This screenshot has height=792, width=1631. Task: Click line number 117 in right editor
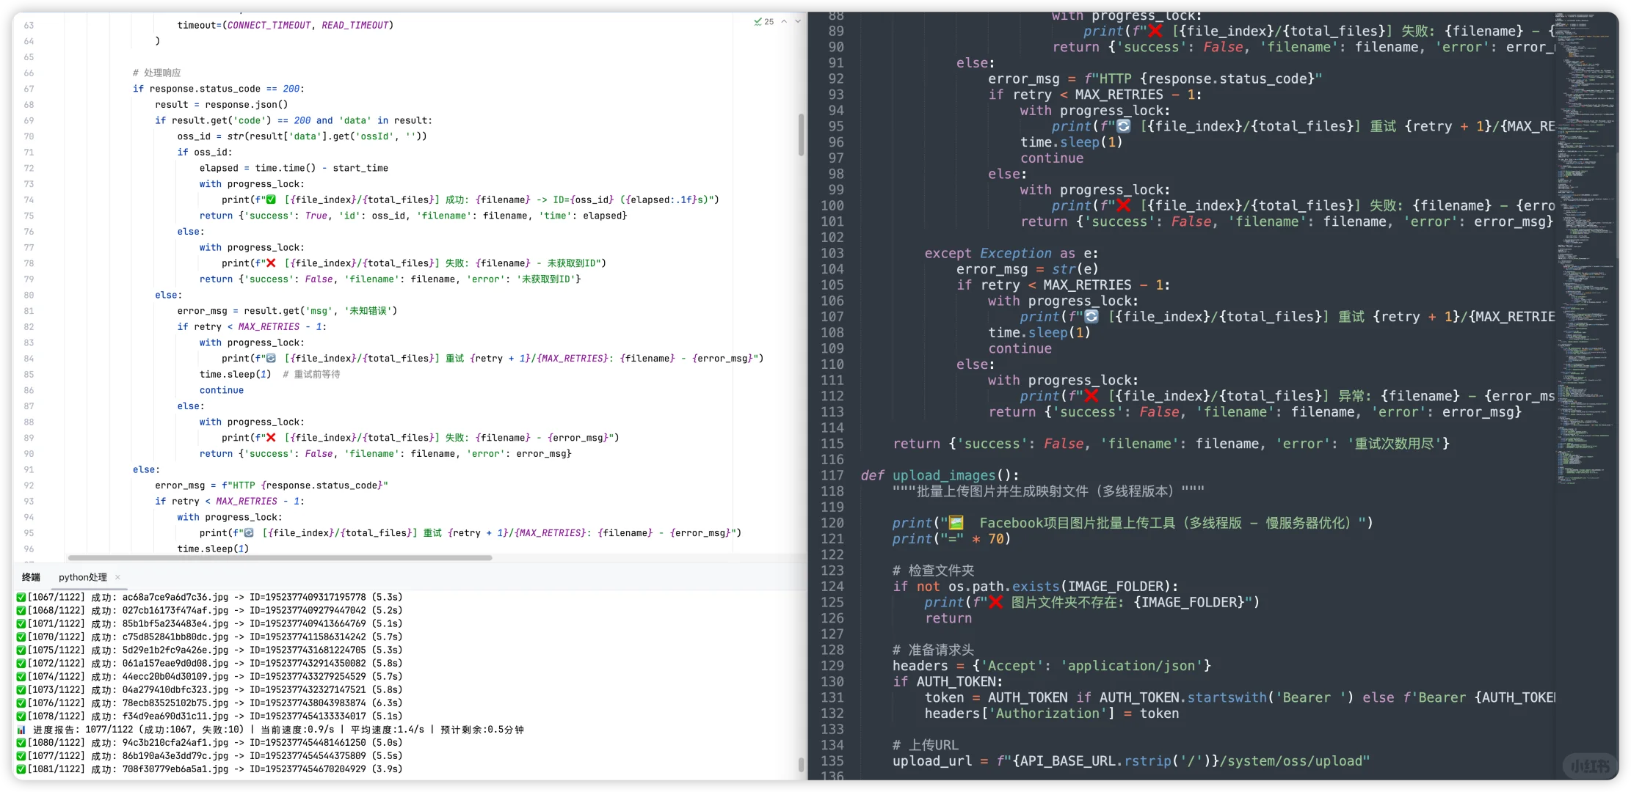[x=832, y=475]
